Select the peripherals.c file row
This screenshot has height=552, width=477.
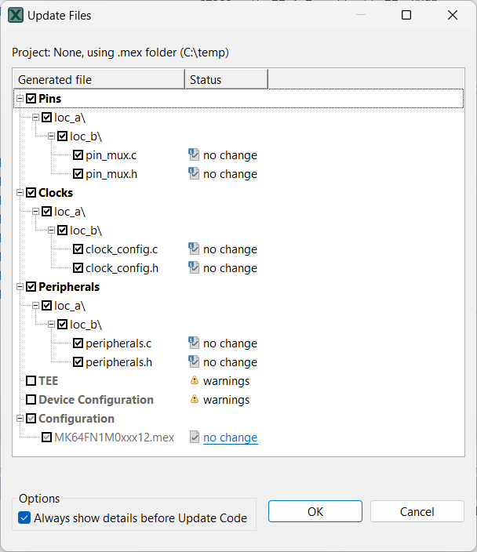(118, 343)
